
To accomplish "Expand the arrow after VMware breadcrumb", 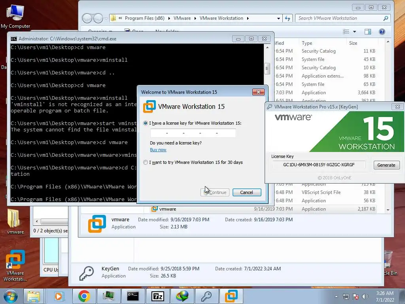I will click(x=195, y=18).
